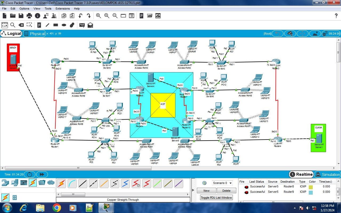The image size is (341, 213).
Task: Choose the Place Note tool
Action: click(x=39, y=25)
